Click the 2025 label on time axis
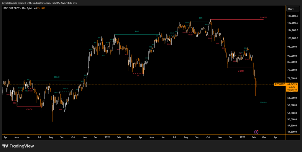Viewport: 302px width, 152px height. point(107,137)
